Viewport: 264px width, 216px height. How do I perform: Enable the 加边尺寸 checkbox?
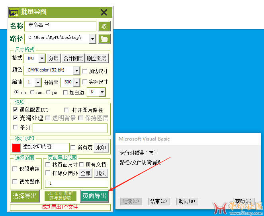(x=85, y=71)
